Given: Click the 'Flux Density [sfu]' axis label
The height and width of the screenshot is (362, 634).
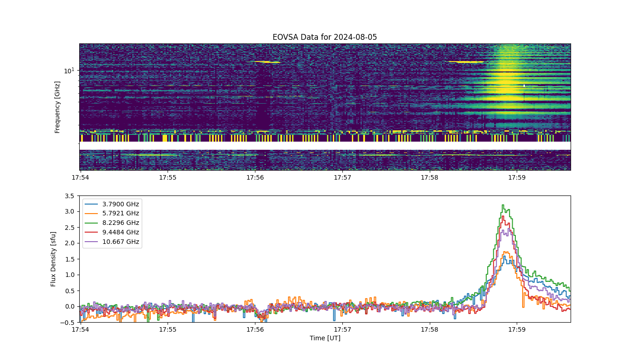Looking at the screenshot, I should pyautogui.click(x=53, y=259).
